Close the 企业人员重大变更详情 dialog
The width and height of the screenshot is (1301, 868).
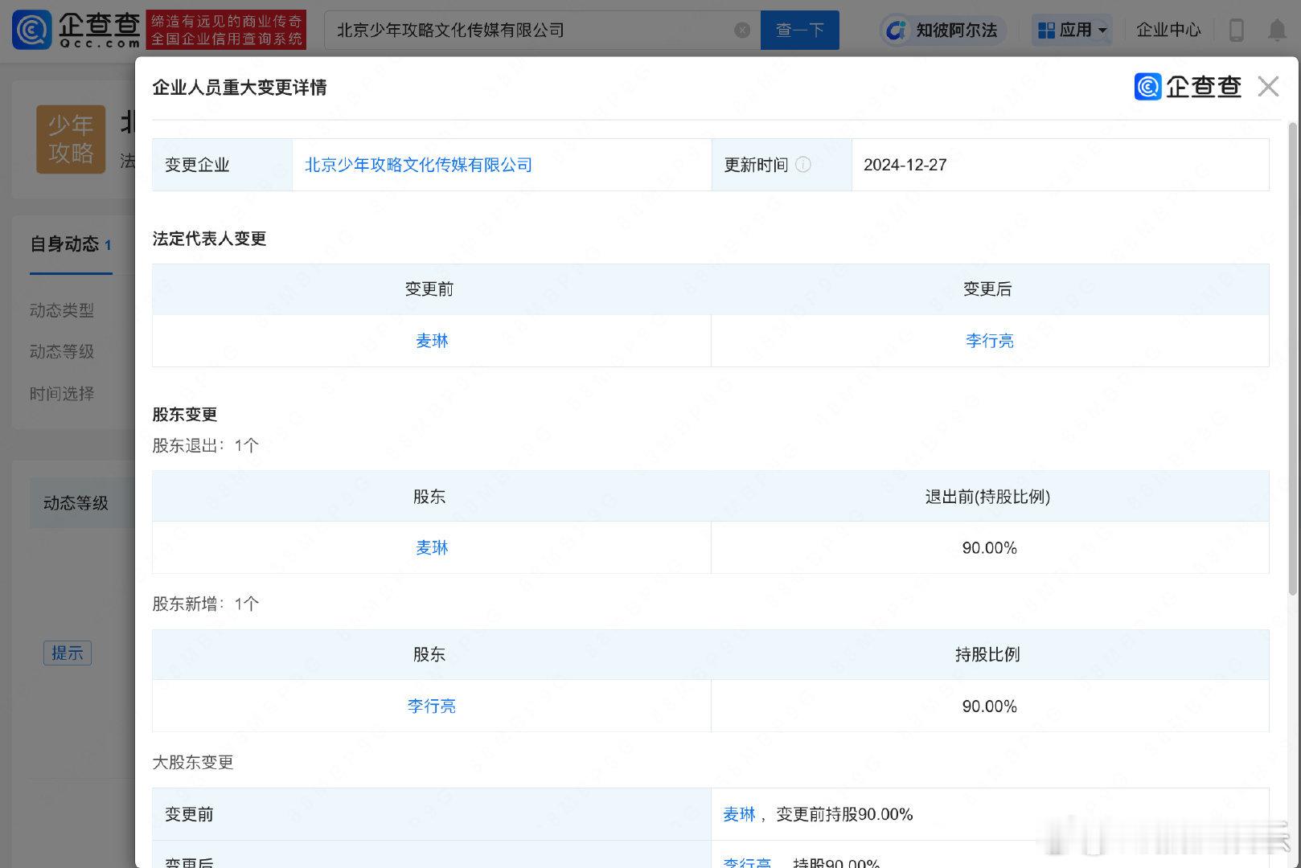coord(1268,86)
